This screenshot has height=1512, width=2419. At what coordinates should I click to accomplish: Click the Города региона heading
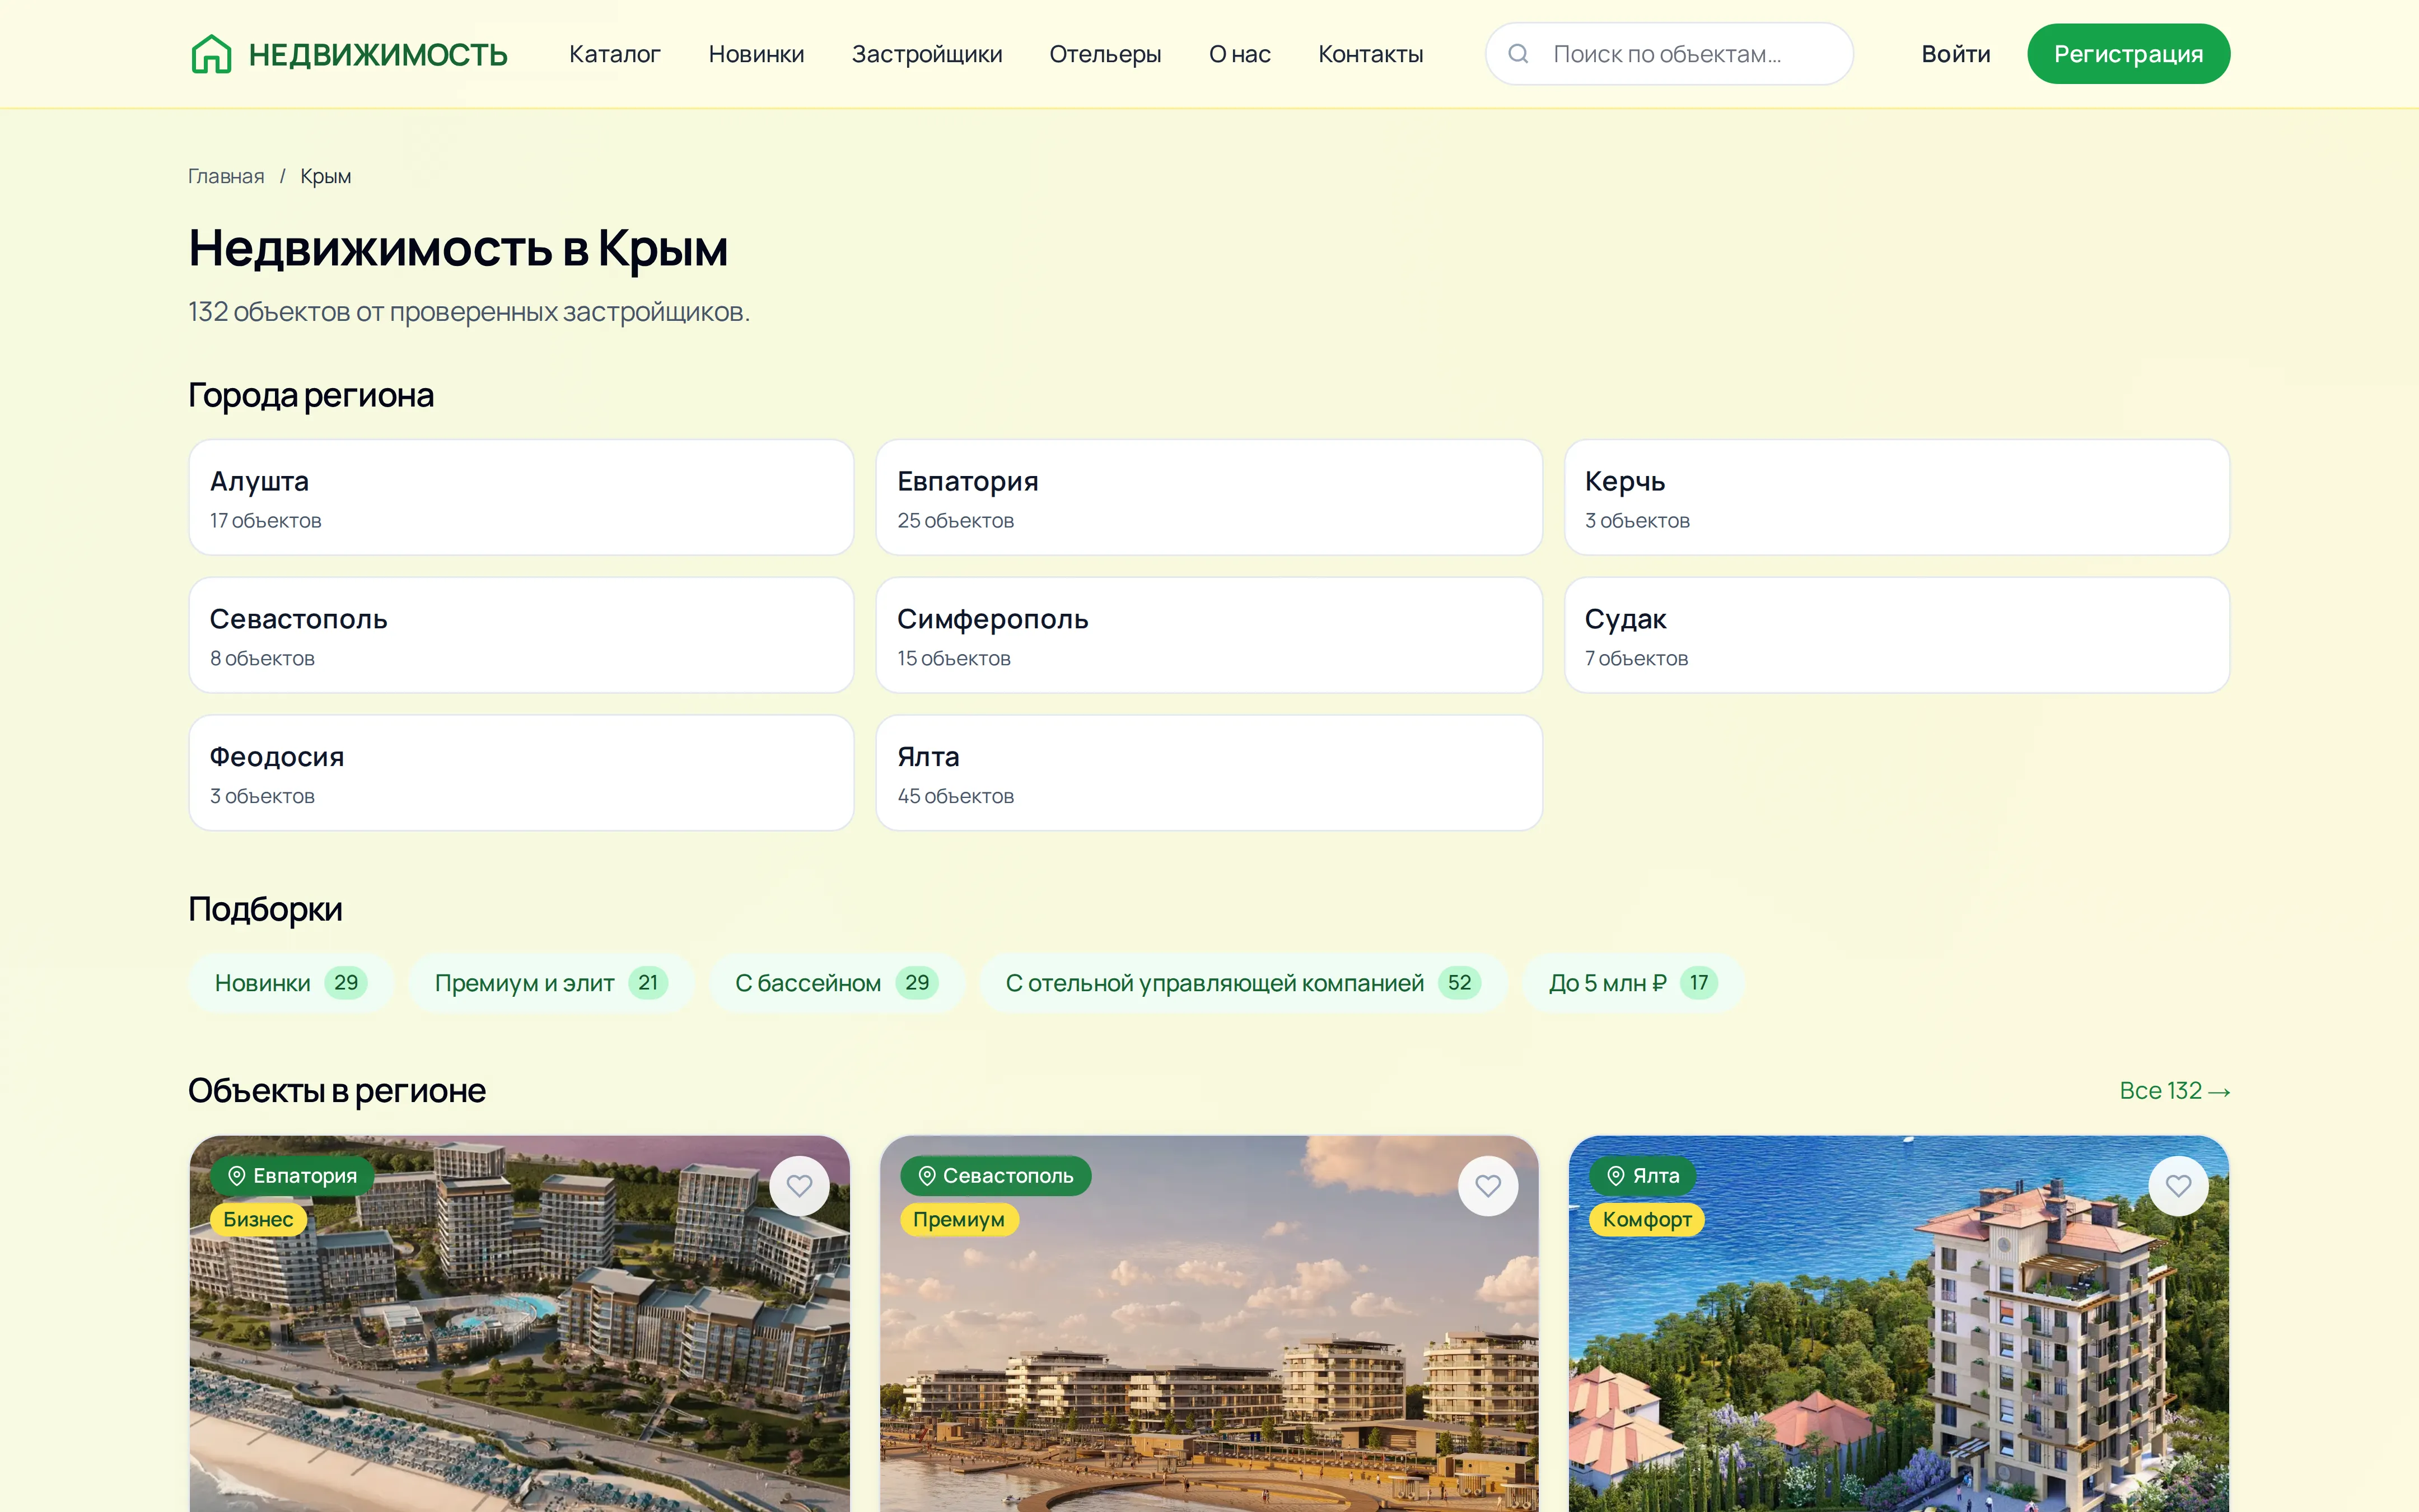click(x=311, y=396)
